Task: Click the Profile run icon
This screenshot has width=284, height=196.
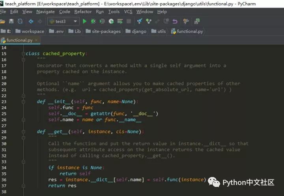Action: (111, 21)
